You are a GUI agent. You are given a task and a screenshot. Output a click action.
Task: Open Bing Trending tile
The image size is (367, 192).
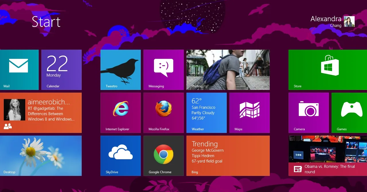228,156
